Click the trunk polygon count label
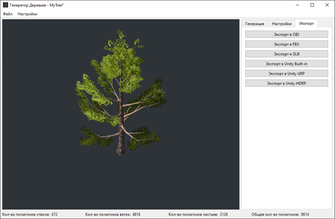 tap(26, 214)
